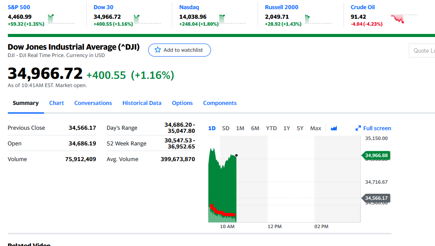Open the Crude Oil quote link
This screenshot has width=435, height=246.
pos(363,7)
